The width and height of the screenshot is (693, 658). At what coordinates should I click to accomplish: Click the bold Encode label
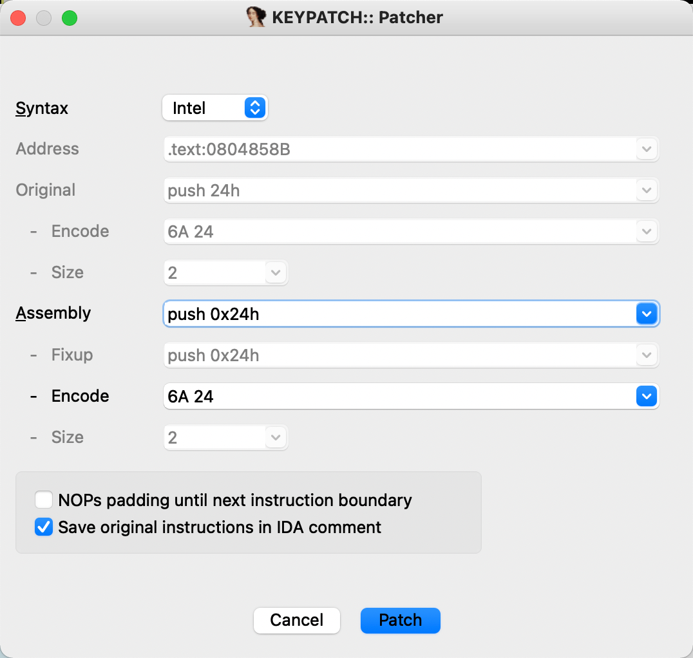(80, 396)
